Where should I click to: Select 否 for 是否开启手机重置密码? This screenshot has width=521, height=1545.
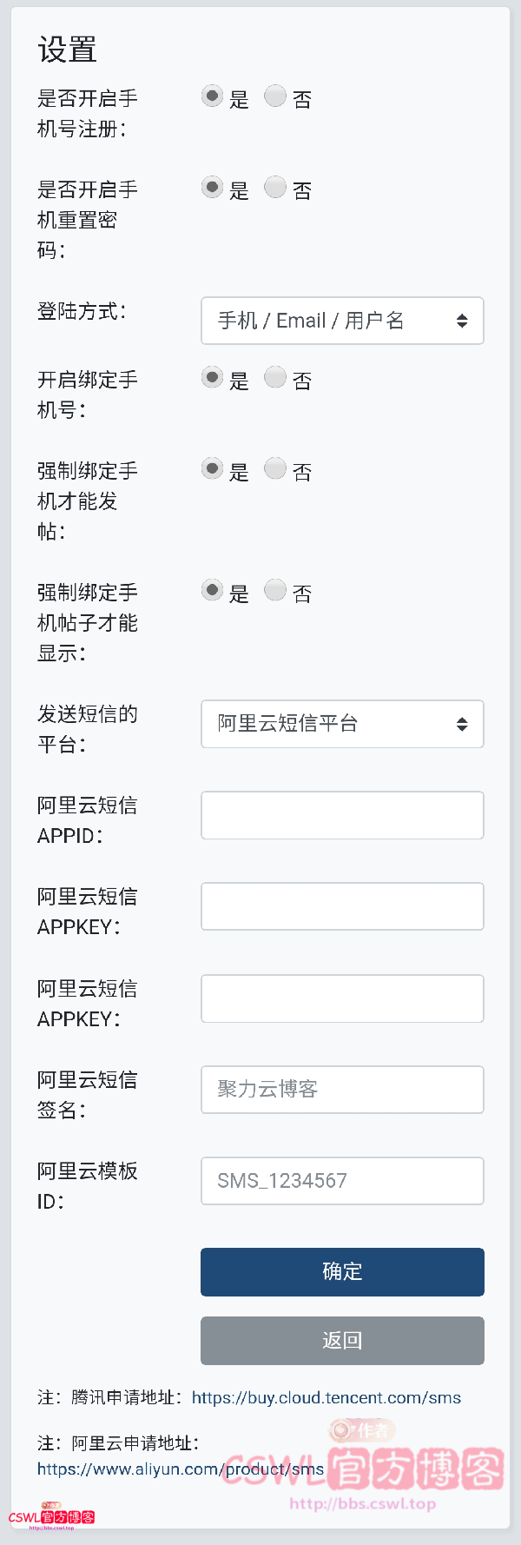[275, 188]
